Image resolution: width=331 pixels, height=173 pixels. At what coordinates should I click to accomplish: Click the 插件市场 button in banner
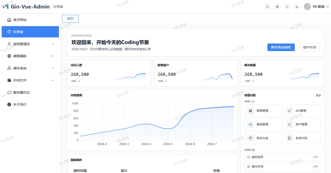tap(310, 47)
